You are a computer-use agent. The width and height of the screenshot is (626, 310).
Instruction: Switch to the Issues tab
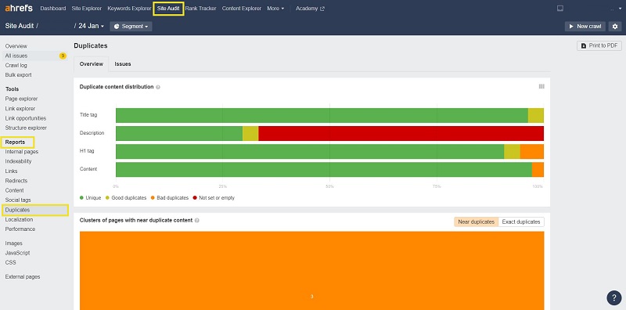tap(123, 64)
